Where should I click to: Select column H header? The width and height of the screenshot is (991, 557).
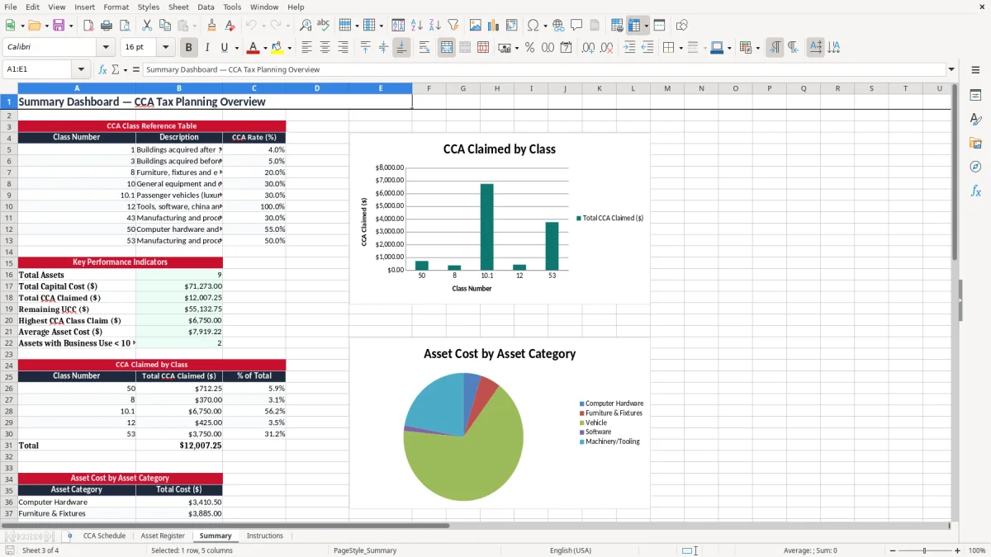496,88
